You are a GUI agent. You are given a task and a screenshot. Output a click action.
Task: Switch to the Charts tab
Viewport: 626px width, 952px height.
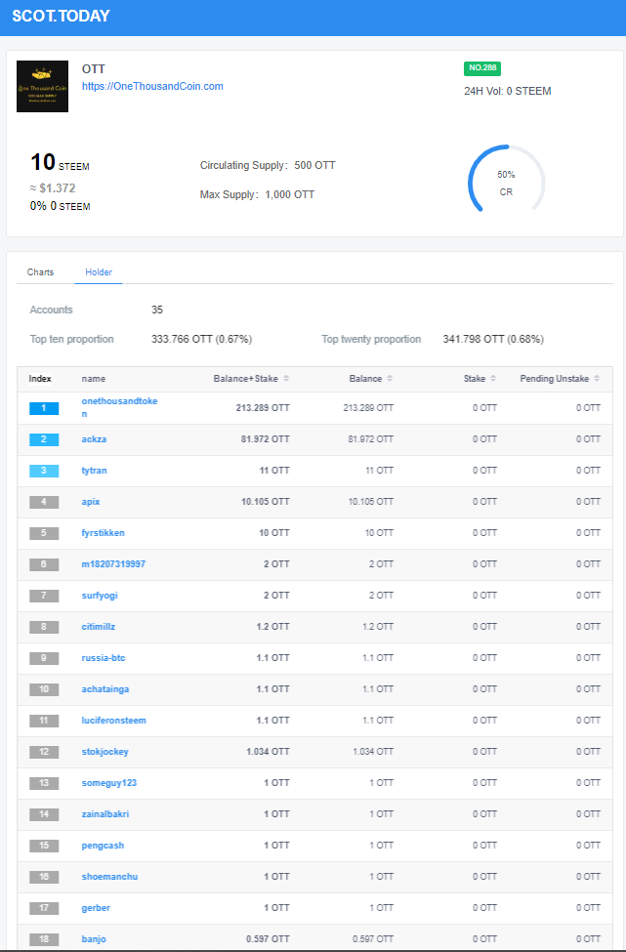pyautogui.click(x=40, y=272)
